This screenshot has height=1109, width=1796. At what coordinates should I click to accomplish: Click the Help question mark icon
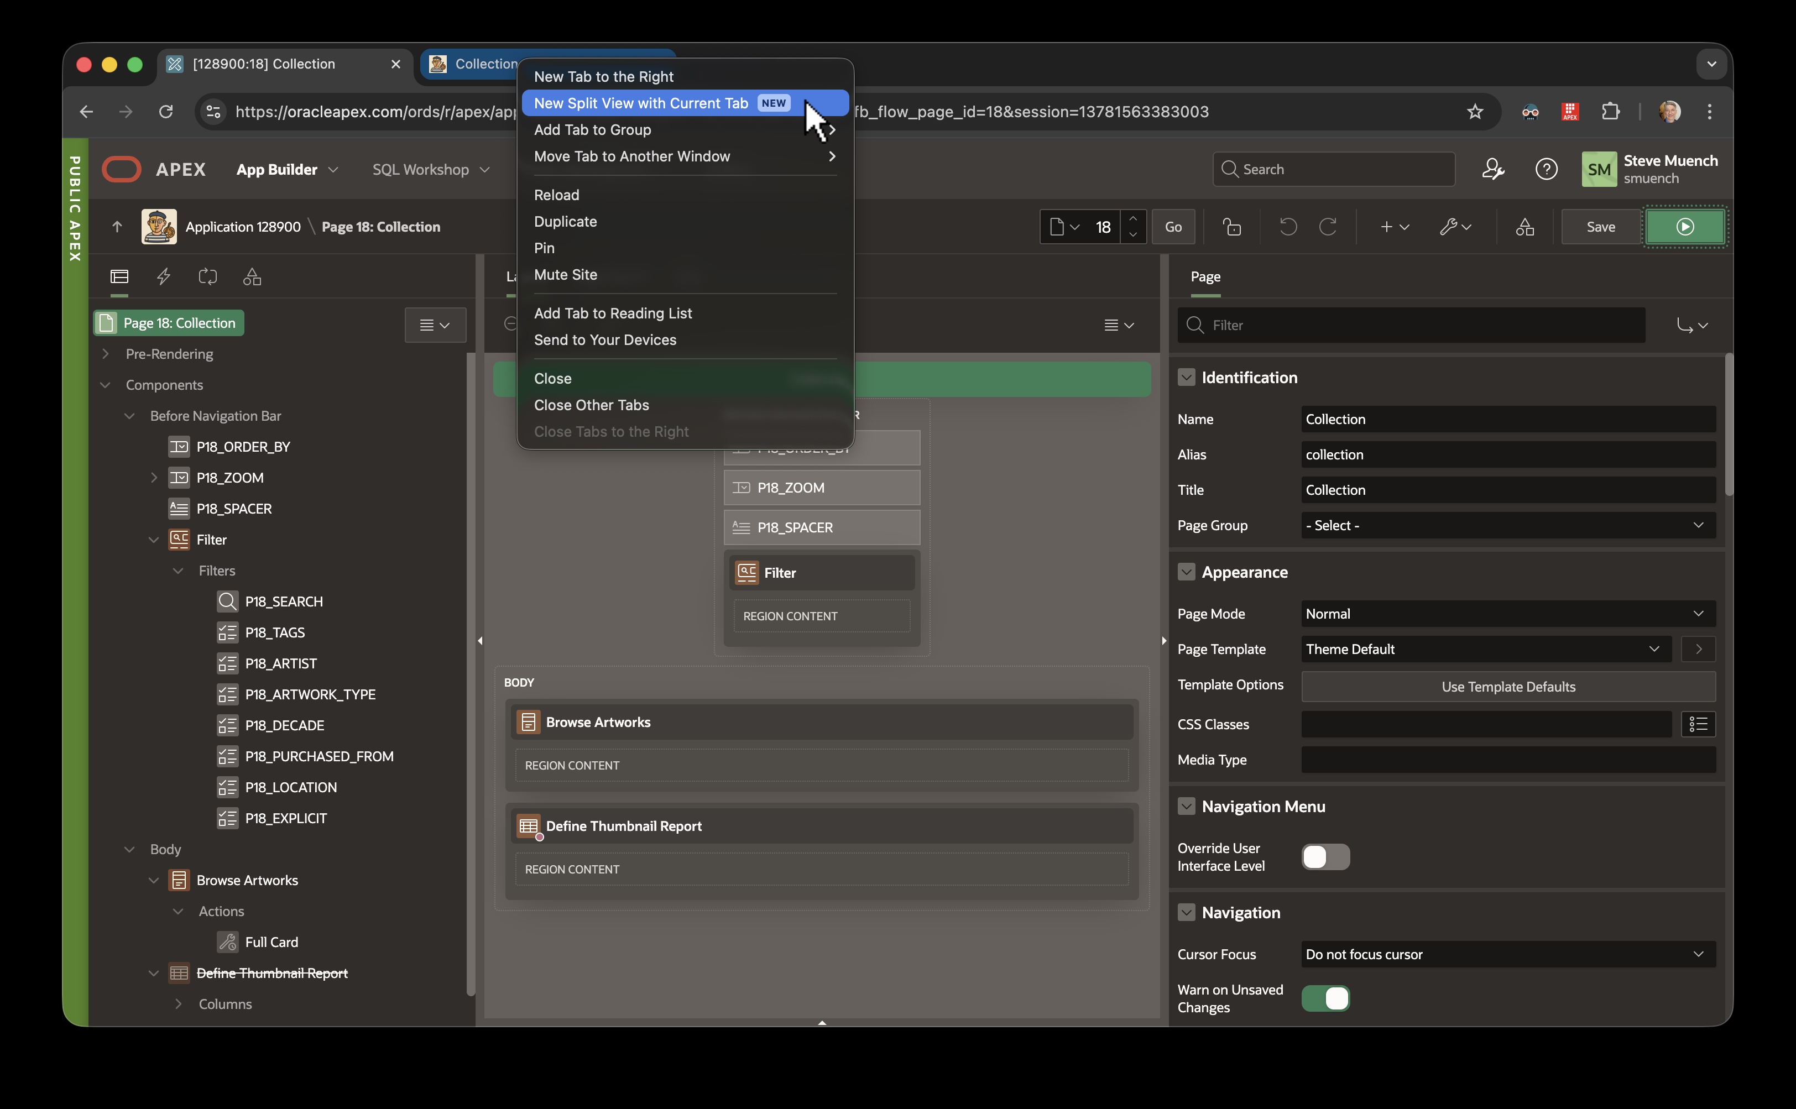[1546, 169]
